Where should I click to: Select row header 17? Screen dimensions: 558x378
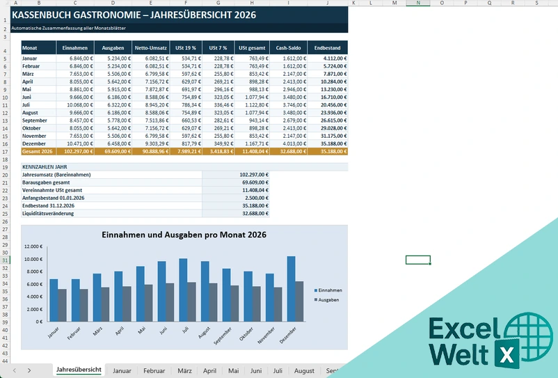point(5,152)
